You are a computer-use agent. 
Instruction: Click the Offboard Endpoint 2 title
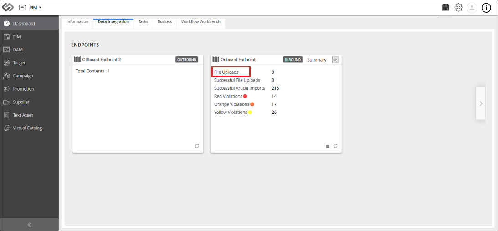pos(102,59)
